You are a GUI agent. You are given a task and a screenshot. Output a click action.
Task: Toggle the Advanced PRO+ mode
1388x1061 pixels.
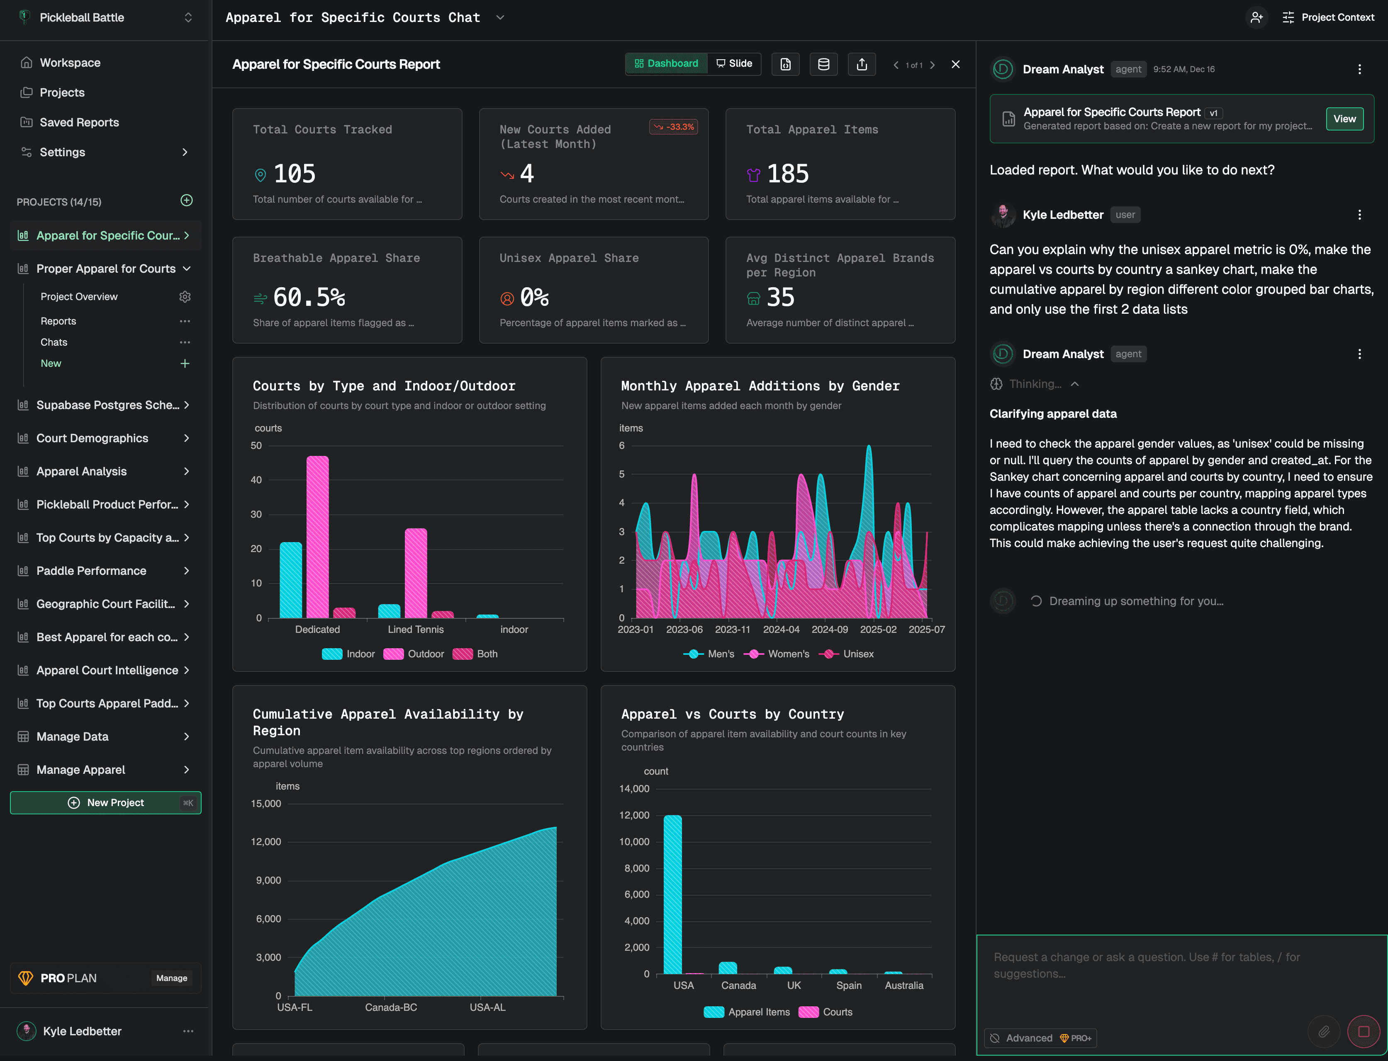click(1040, 1038)
